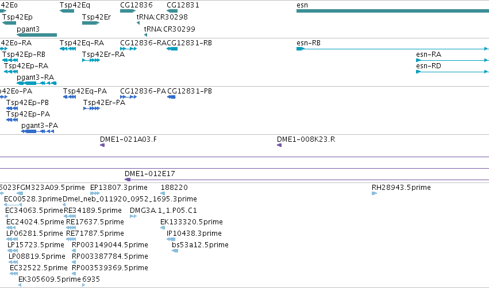Image resolution: width=489 pixels, height=288 pixels.
Task: Select the 6935 feature glyph
Action: click(x=84, y=285)
